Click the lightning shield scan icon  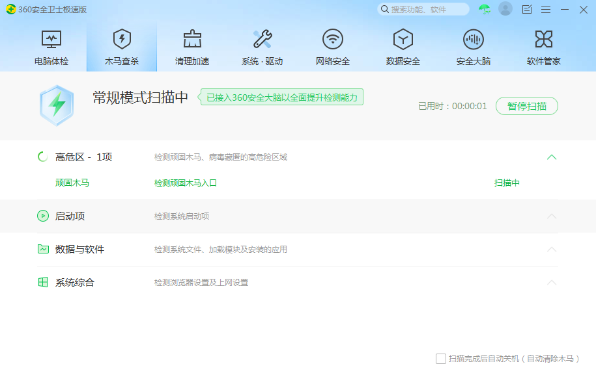click(57, 105)
